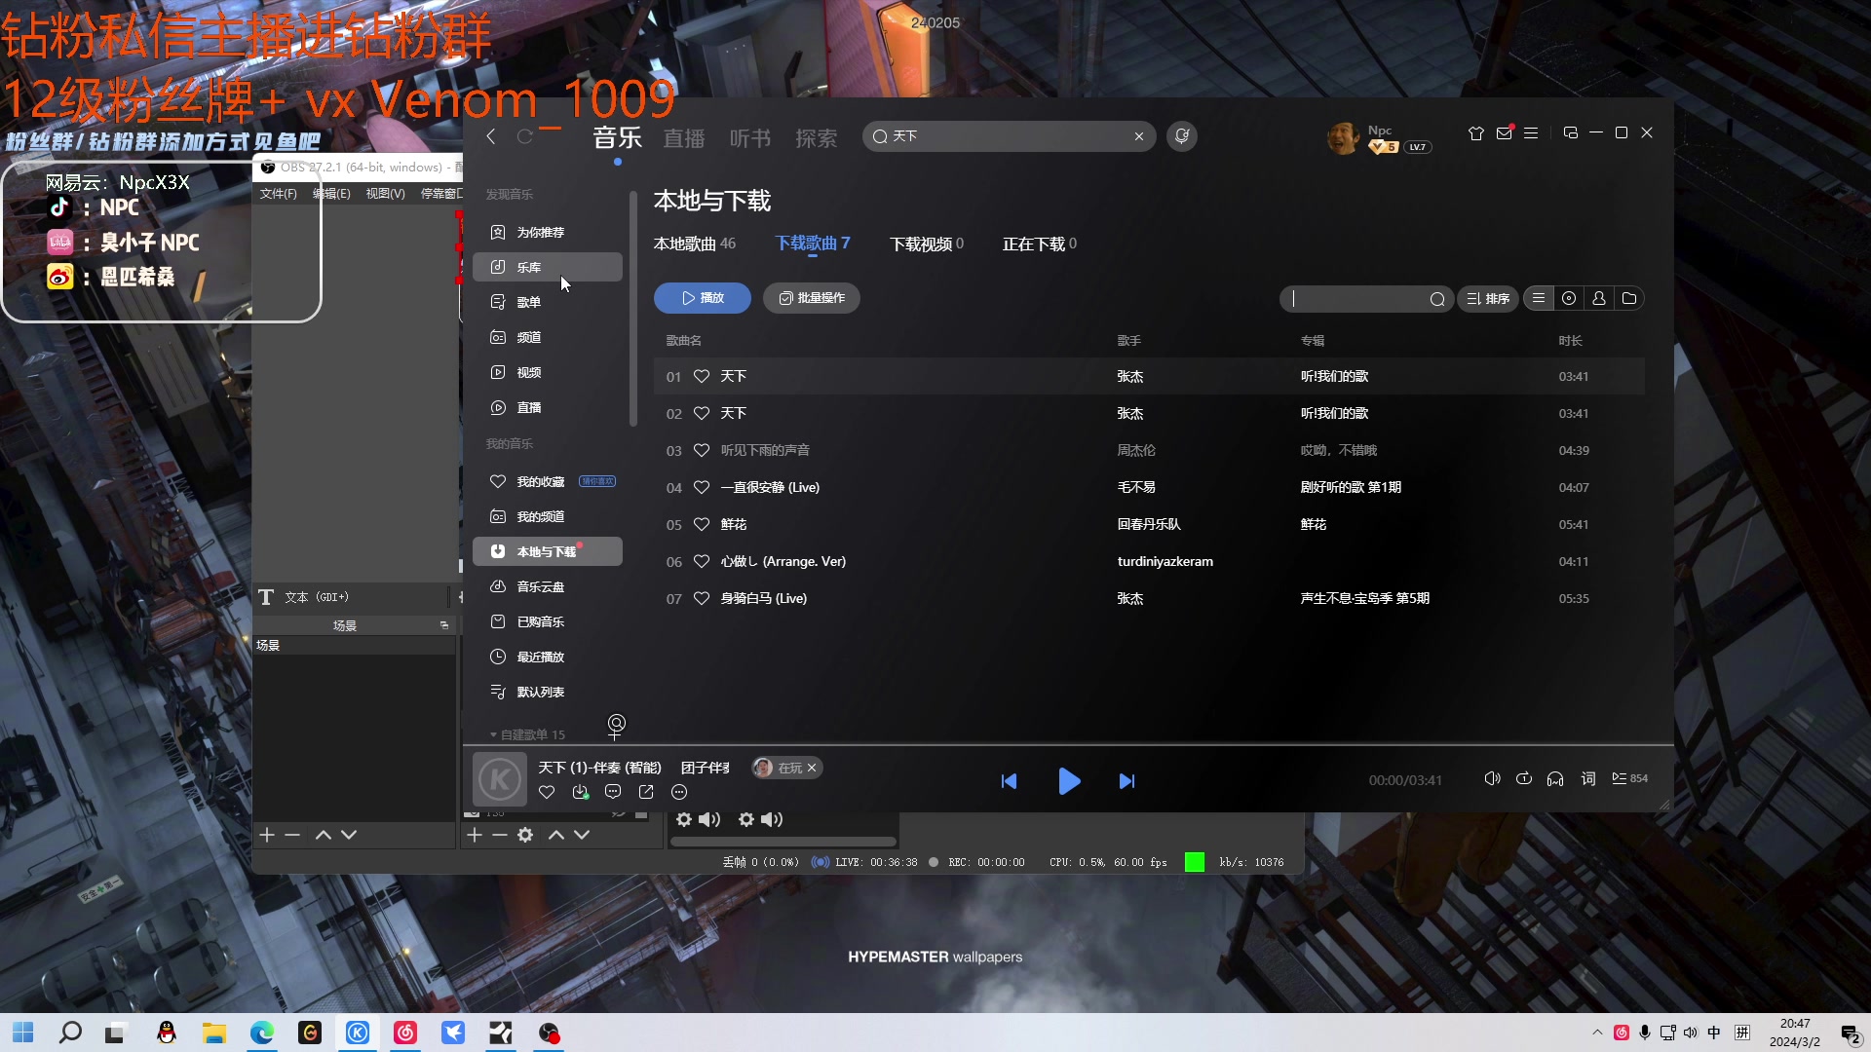
Task: Click the top search field containing 天下
Action: (x=1009, y=136)
